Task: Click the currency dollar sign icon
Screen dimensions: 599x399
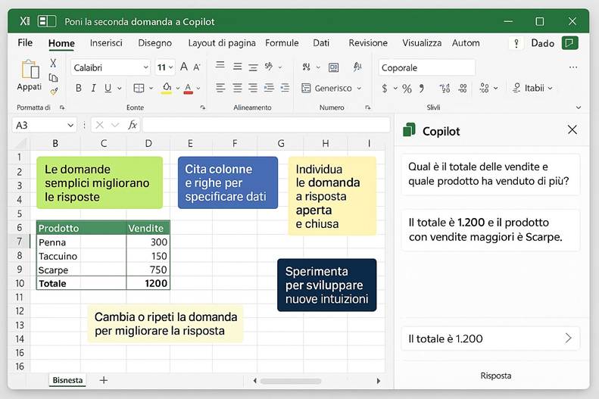Action: (385, 89)
